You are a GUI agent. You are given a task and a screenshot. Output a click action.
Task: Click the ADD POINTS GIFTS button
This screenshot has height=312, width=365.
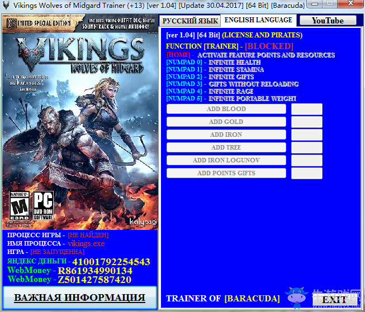tap(226, 173)
